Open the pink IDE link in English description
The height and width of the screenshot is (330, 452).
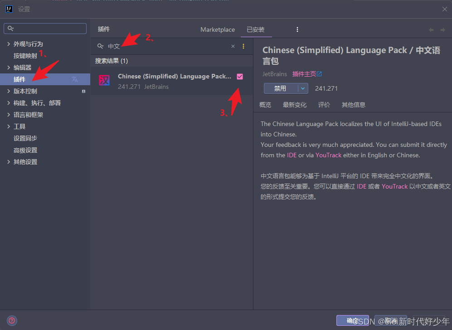pos(292,155)
